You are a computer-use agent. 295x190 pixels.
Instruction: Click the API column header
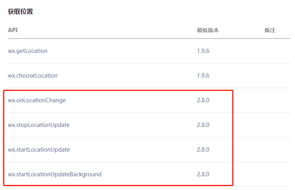click(x=13, y=30)
